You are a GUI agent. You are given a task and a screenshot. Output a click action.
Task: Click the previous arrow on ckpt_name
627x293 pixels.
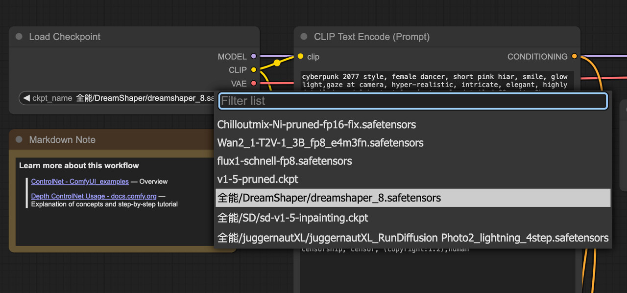[26, 98]
